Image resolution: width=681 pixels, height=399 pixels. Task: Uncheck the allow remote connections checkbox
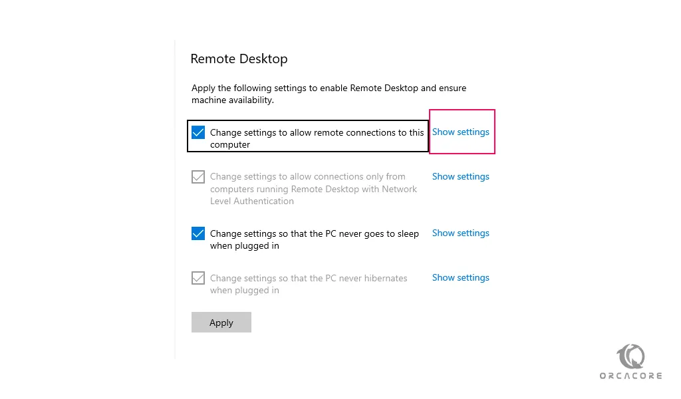[198, 132]
